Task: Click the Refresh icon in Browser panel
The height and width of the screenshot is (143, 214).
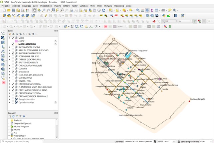Action: click(x=13, y=116)
